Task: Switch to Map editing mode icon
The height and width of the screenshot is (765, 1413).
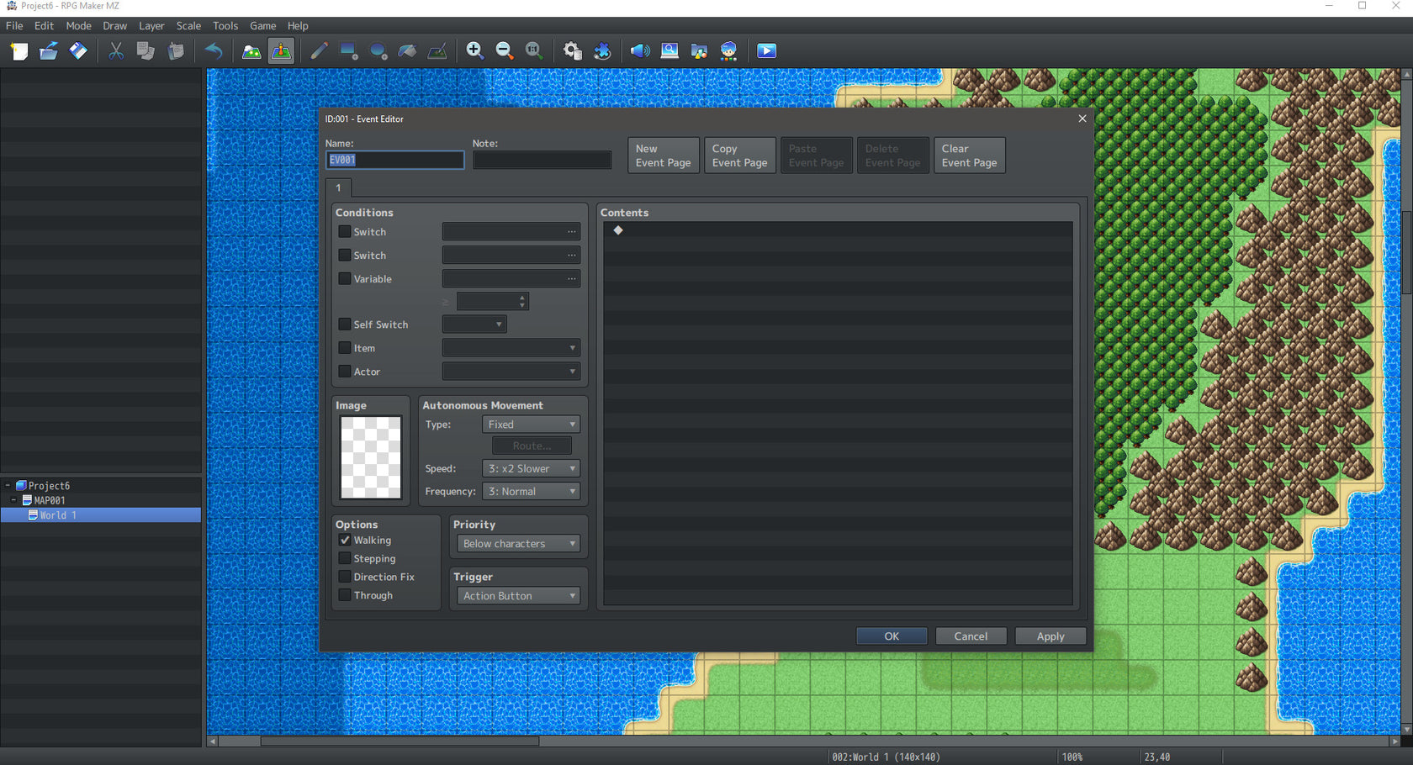Action: (x=251, y=50)
